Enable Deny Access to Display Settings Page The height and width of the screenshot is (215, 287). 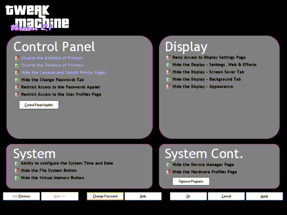point(169,57)
